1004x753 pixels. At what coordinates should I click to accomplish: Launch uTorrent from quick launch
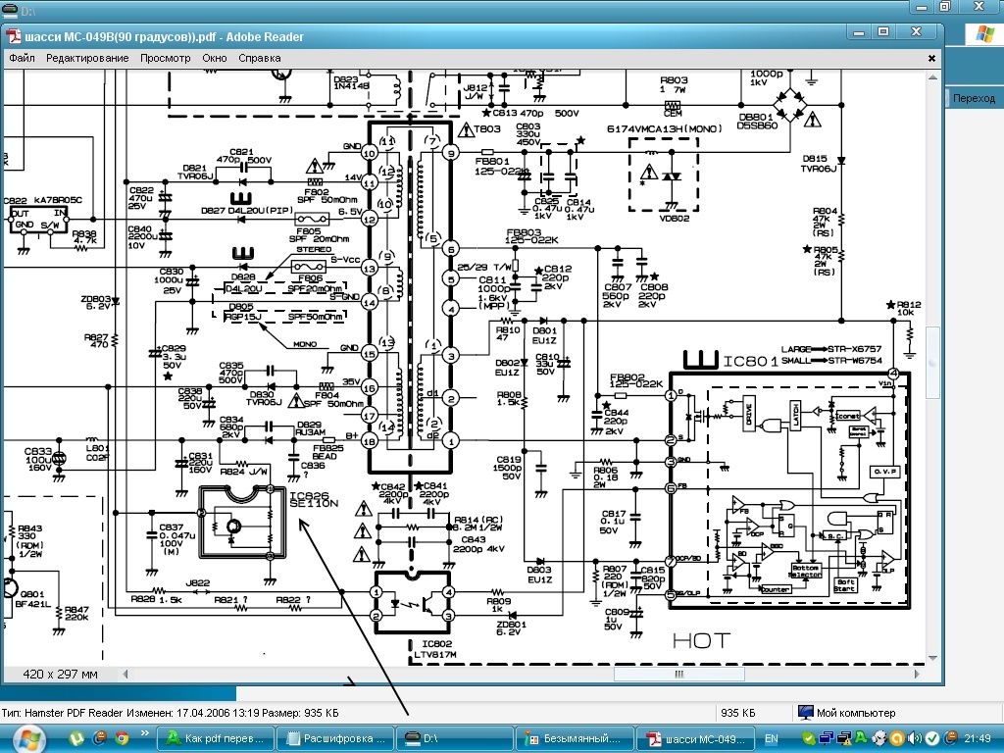click(76, 739)
